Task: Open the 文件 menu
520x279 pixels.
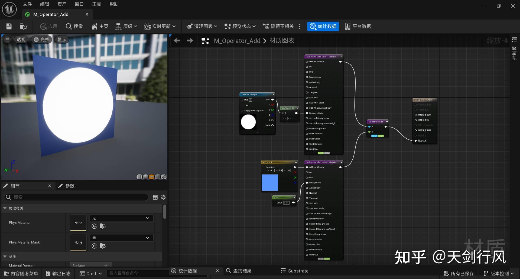Action: tap(27, 4)
